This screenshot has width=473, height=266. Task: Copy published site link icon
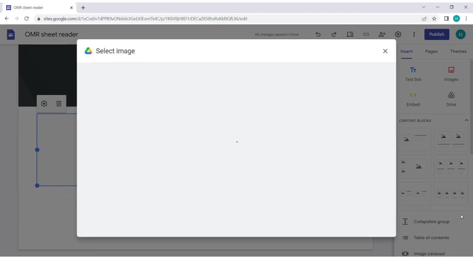366,34
